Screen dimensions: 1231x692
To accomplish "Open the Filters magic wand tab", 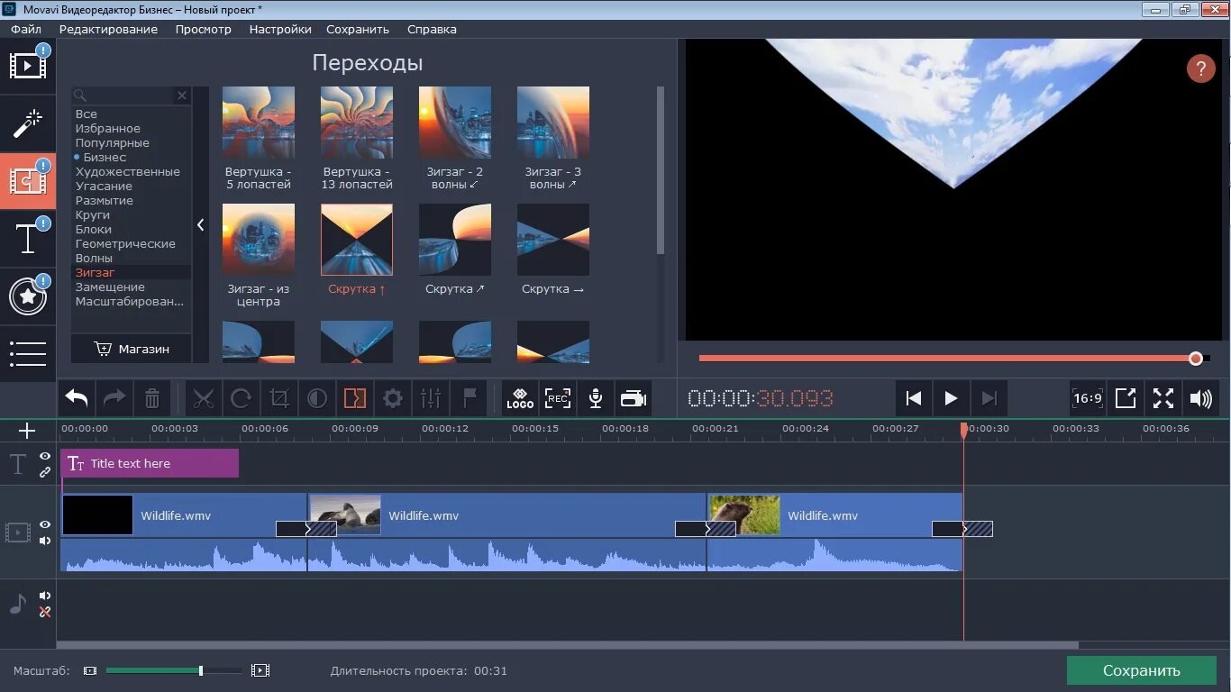I will [27, 123].
